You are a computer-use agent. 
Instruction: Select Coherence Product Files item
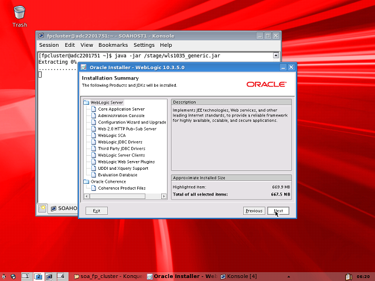[122, 189]
